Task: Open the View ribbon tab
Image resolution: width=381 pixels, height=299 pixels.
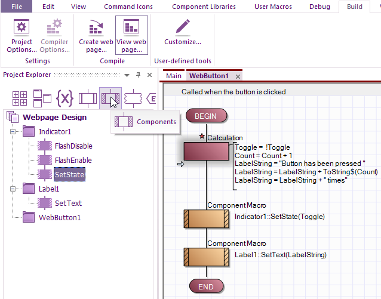Action: coord(78,7)
